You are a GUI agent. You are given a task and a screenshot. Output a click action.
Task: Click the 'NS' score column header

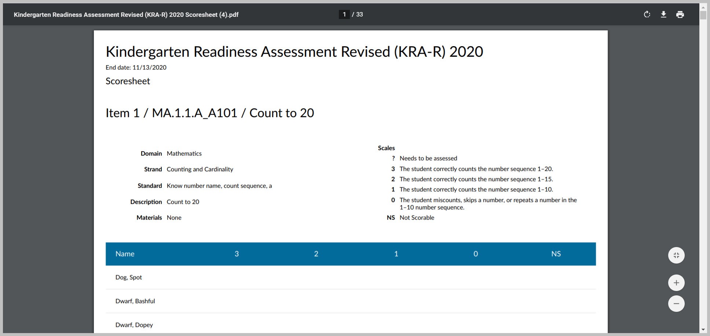pos(556,254)
